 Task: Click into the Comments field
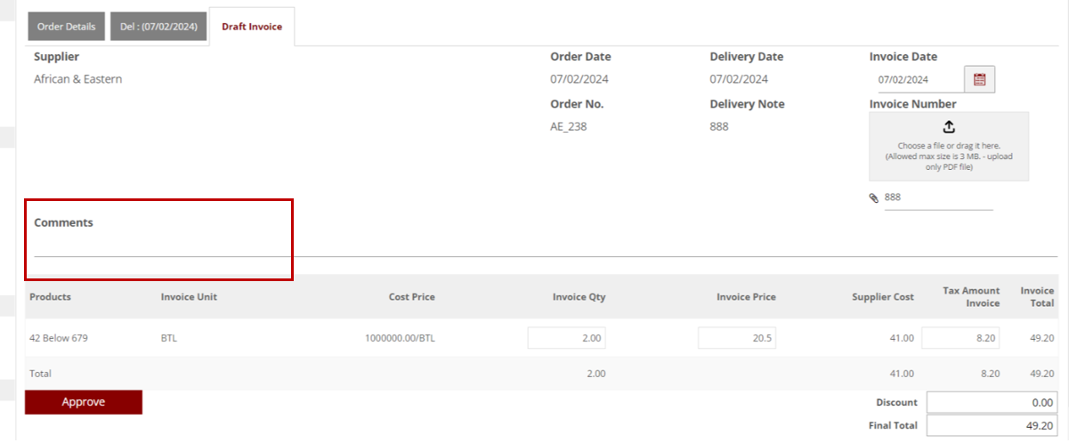coord(160,246)
